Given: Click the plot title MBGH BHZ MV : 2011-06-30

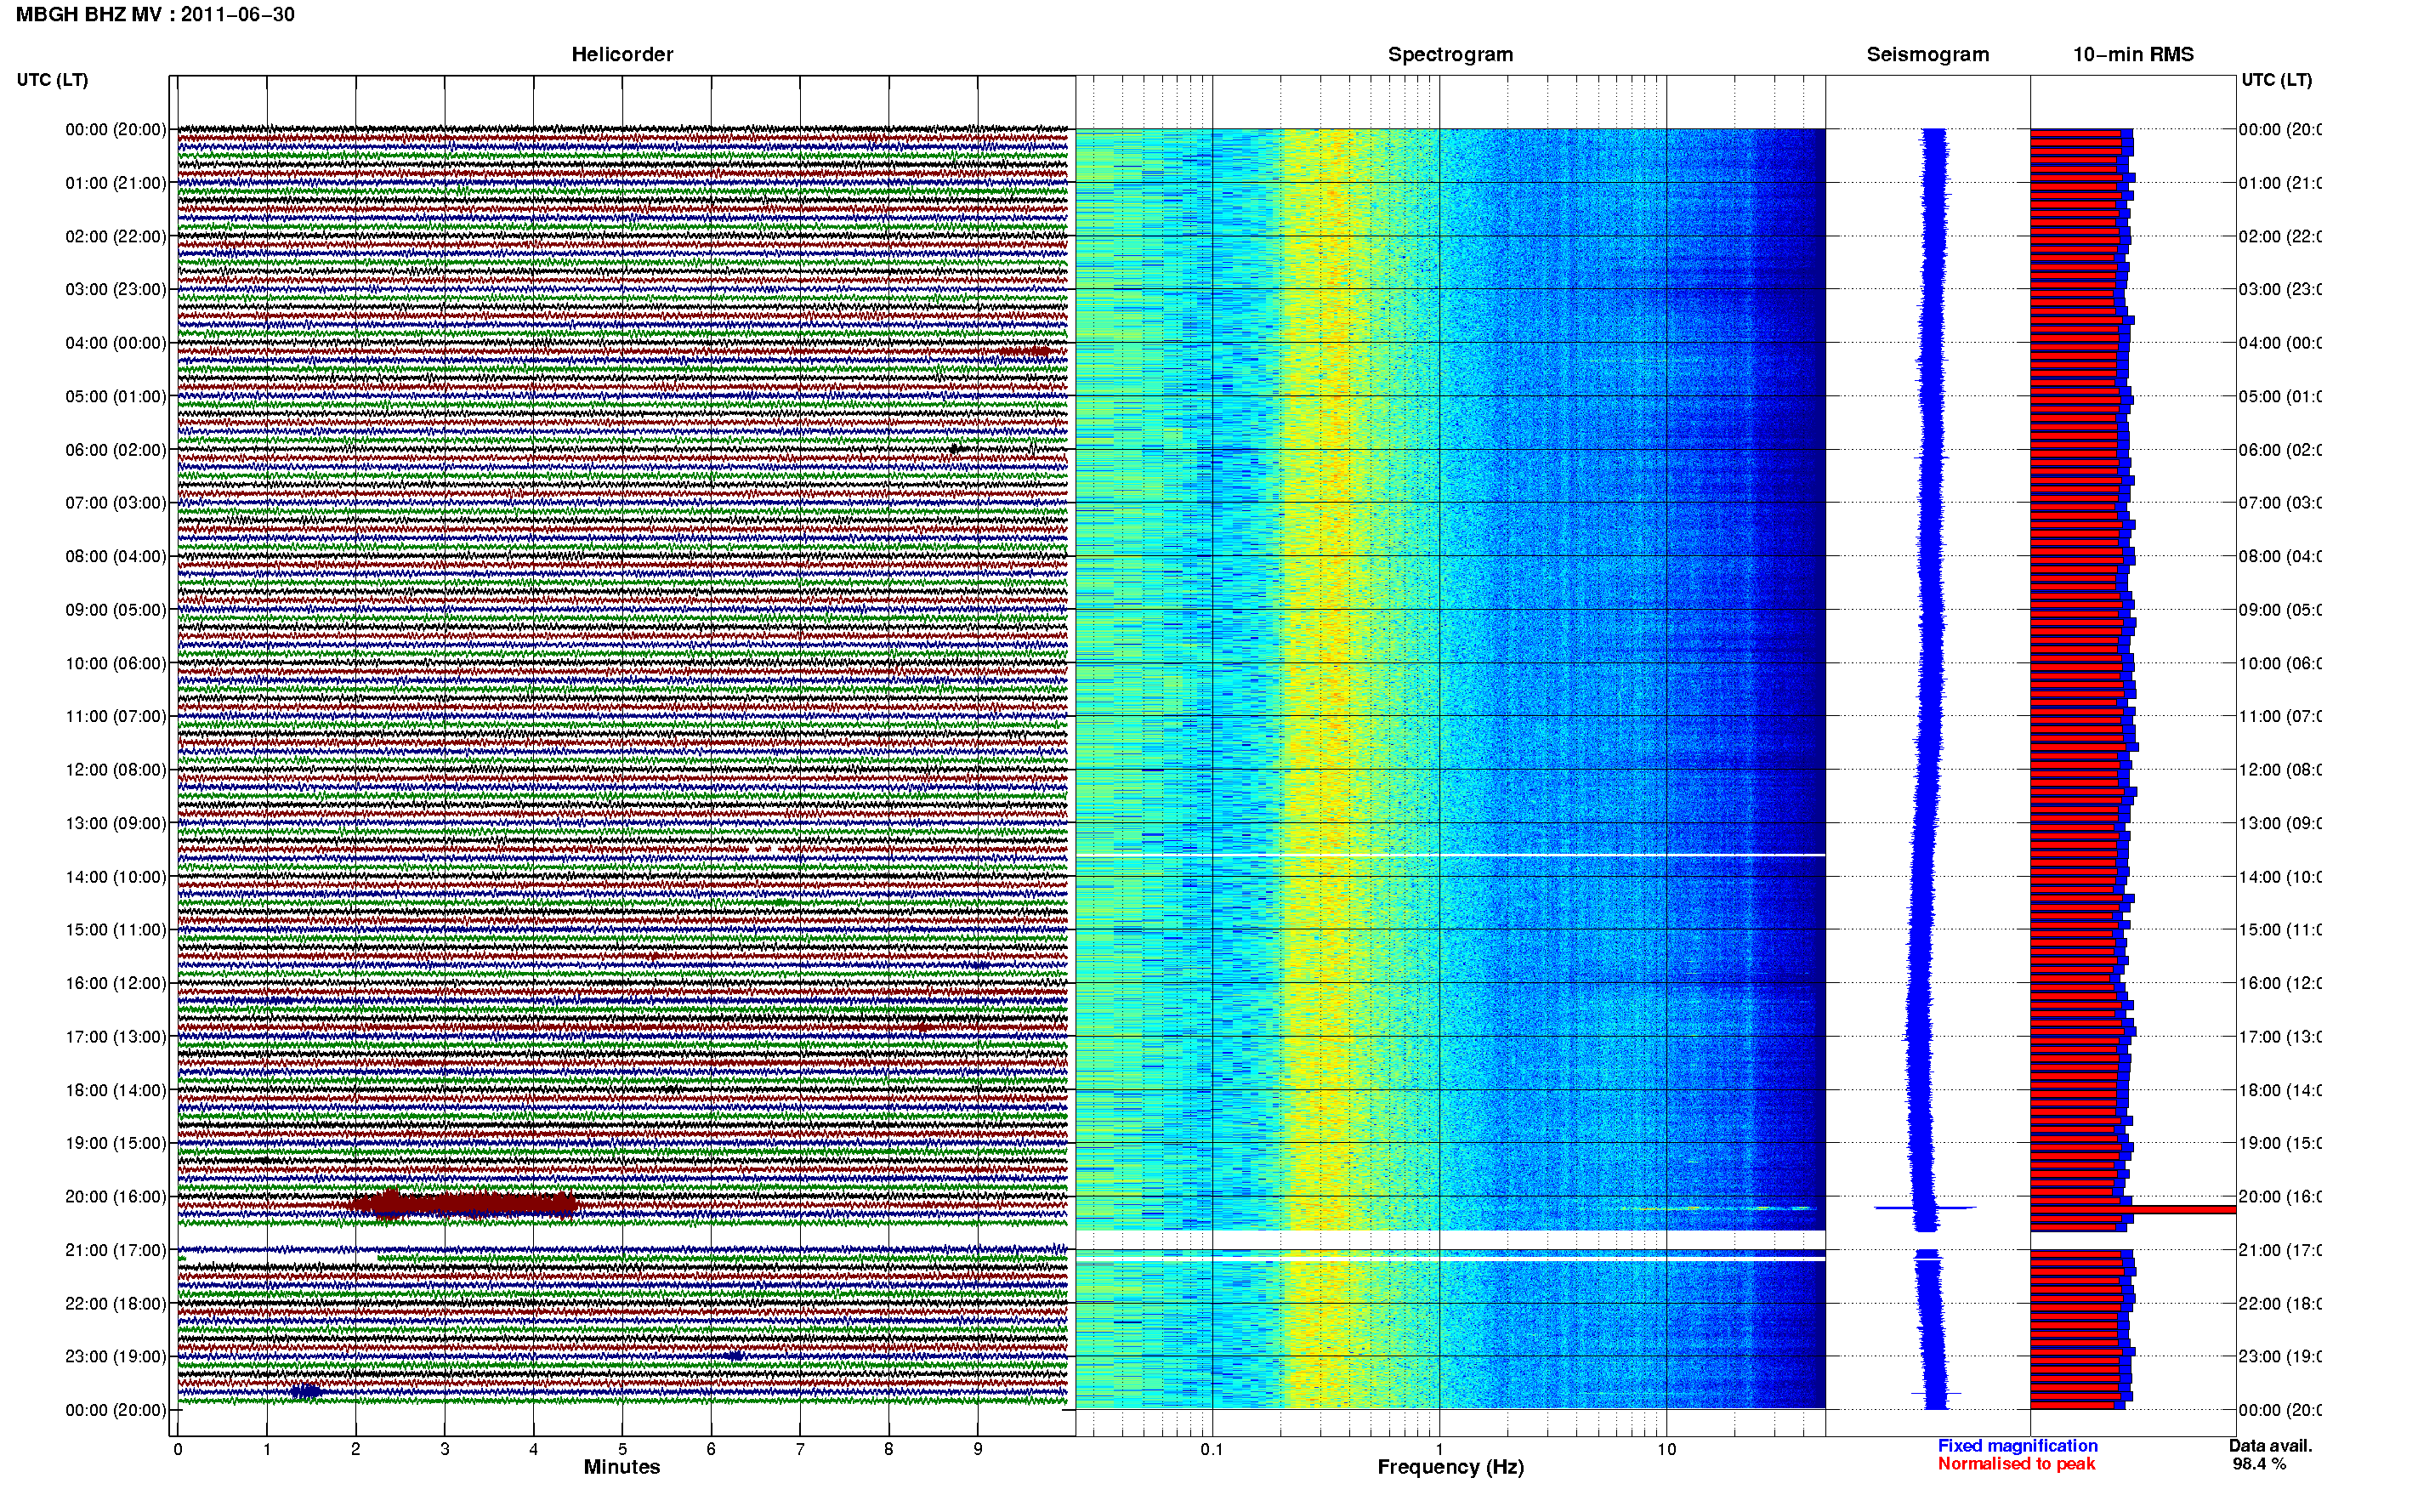Looking at the screenshot, I should pos(155,15).
